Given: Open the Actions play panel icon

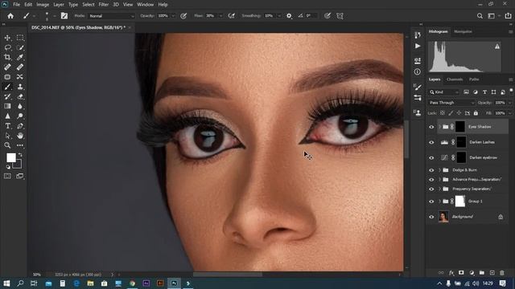Looking at the screenshot, I should point(418,46).
